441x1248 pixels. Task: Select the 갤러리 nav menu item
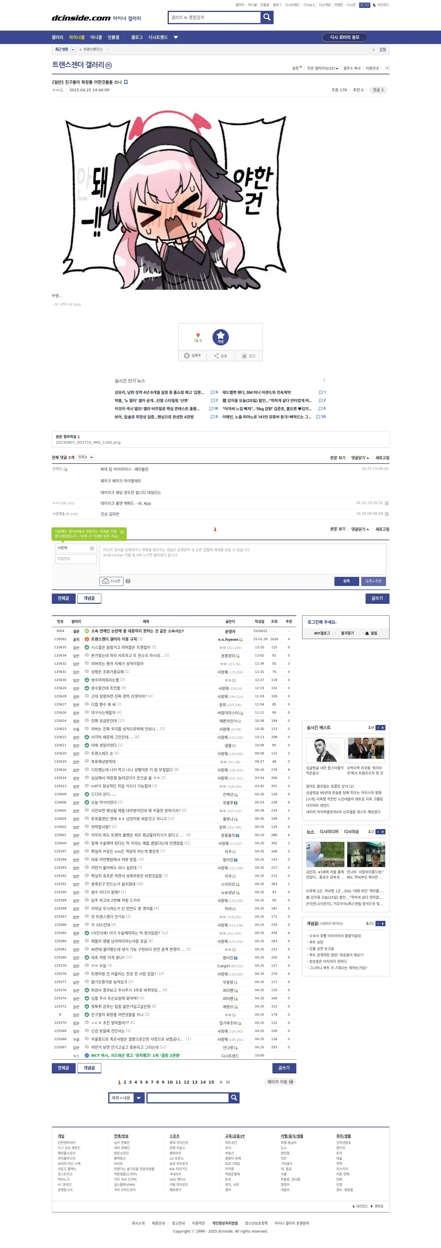(x=58, y=37)
